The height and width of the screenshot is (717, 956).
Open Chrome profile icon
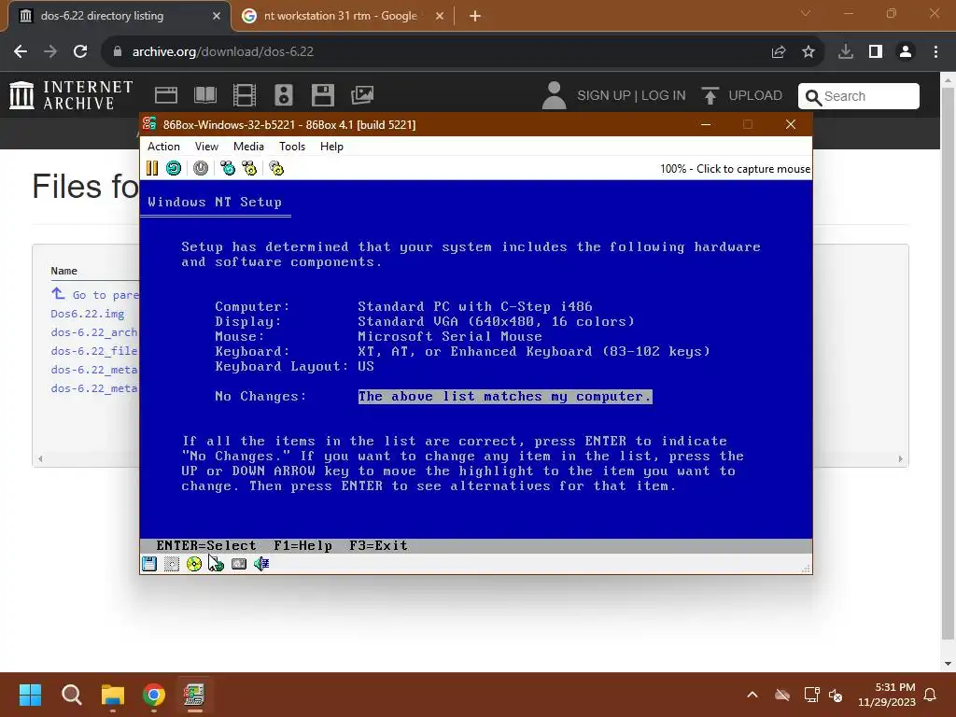(x=906, y=51)
